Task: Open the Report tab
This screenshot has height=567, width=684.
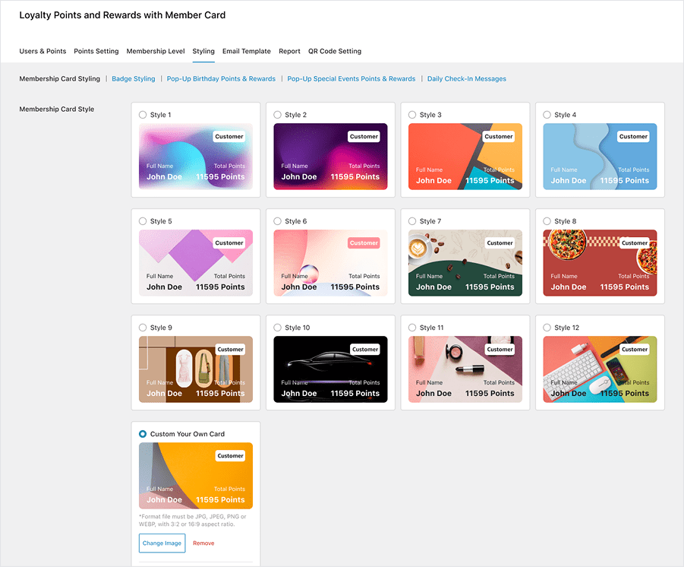Action: (289, 51)
